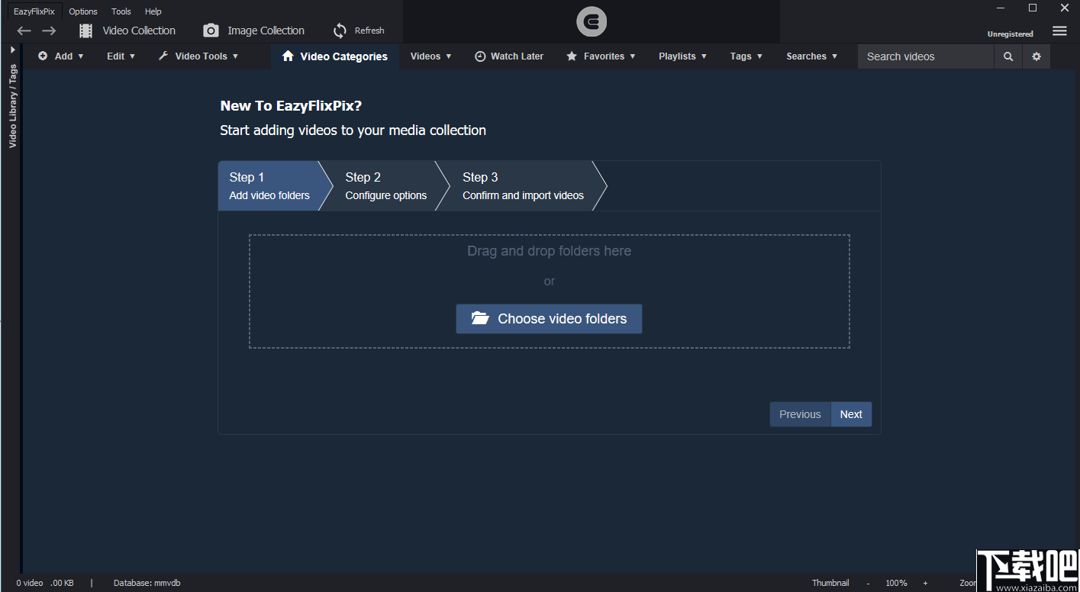This screenshot has width=1080, height=592.
Task: Click the Previous button
Action: tap(800, 414)
